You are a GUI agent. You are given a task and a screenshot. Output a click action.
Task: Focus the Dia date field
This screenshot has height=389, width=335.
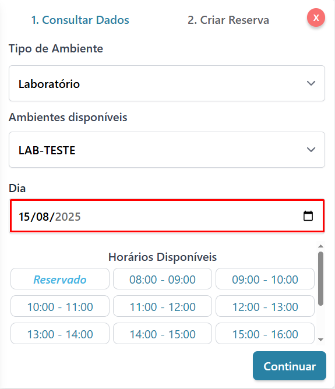point(167,216)
